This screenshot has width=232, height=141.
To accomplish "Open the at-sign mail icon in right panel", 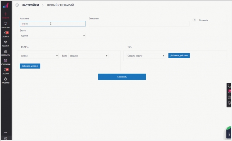I will (x=229, y=97).
